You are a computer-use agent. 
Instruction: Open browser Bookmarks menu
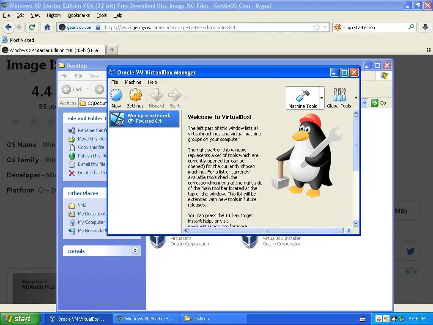[79, 15]
